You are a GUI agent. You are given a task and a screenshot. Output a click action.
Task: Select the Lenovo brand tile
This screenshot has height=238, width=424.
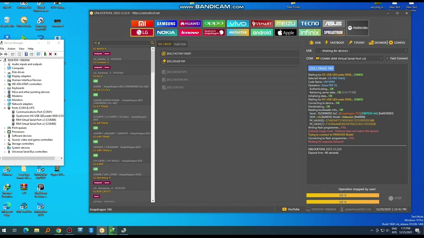(190, 32)
